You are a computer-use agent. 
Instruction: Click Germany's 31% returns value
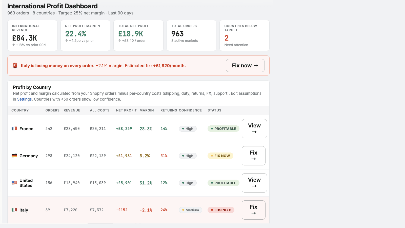coord(164,156)
